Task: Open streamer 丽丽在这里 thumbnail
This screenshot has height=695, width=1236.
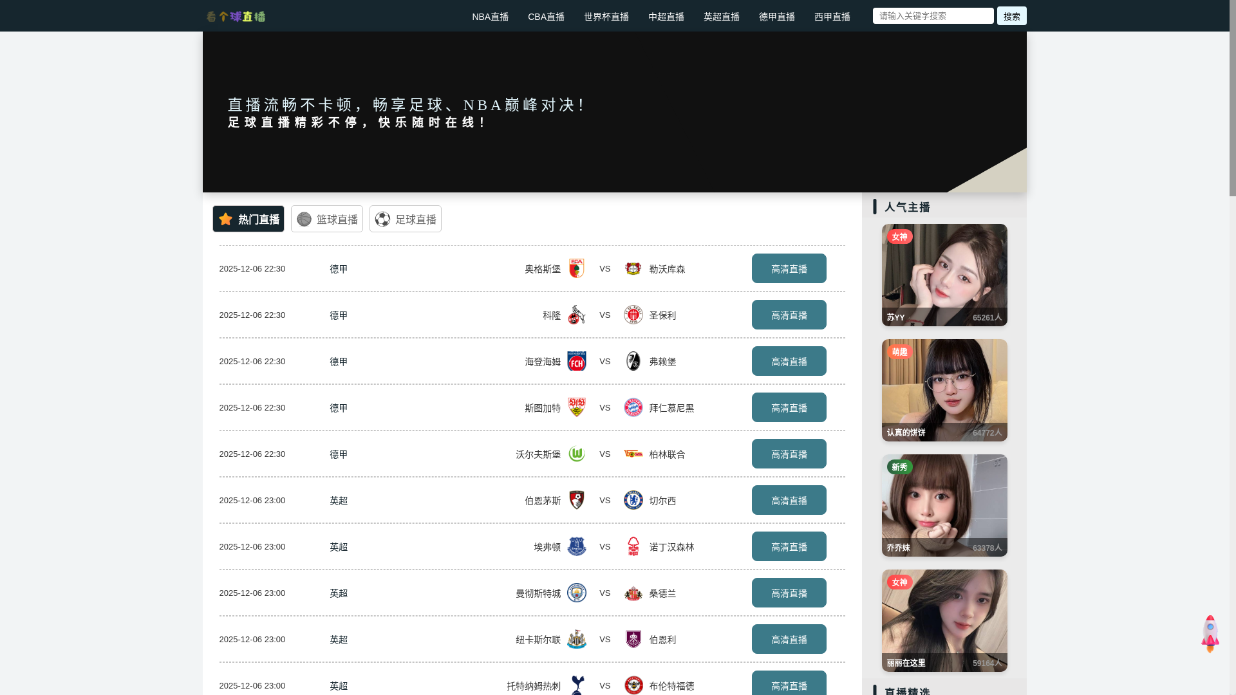Action: tap(944, 620)
